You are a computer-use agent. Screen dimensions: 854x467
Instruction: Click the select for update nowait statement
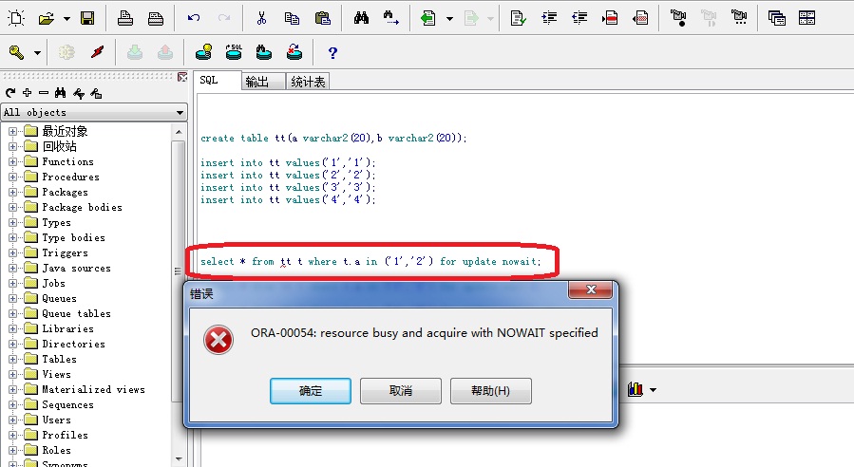(370, 262)
